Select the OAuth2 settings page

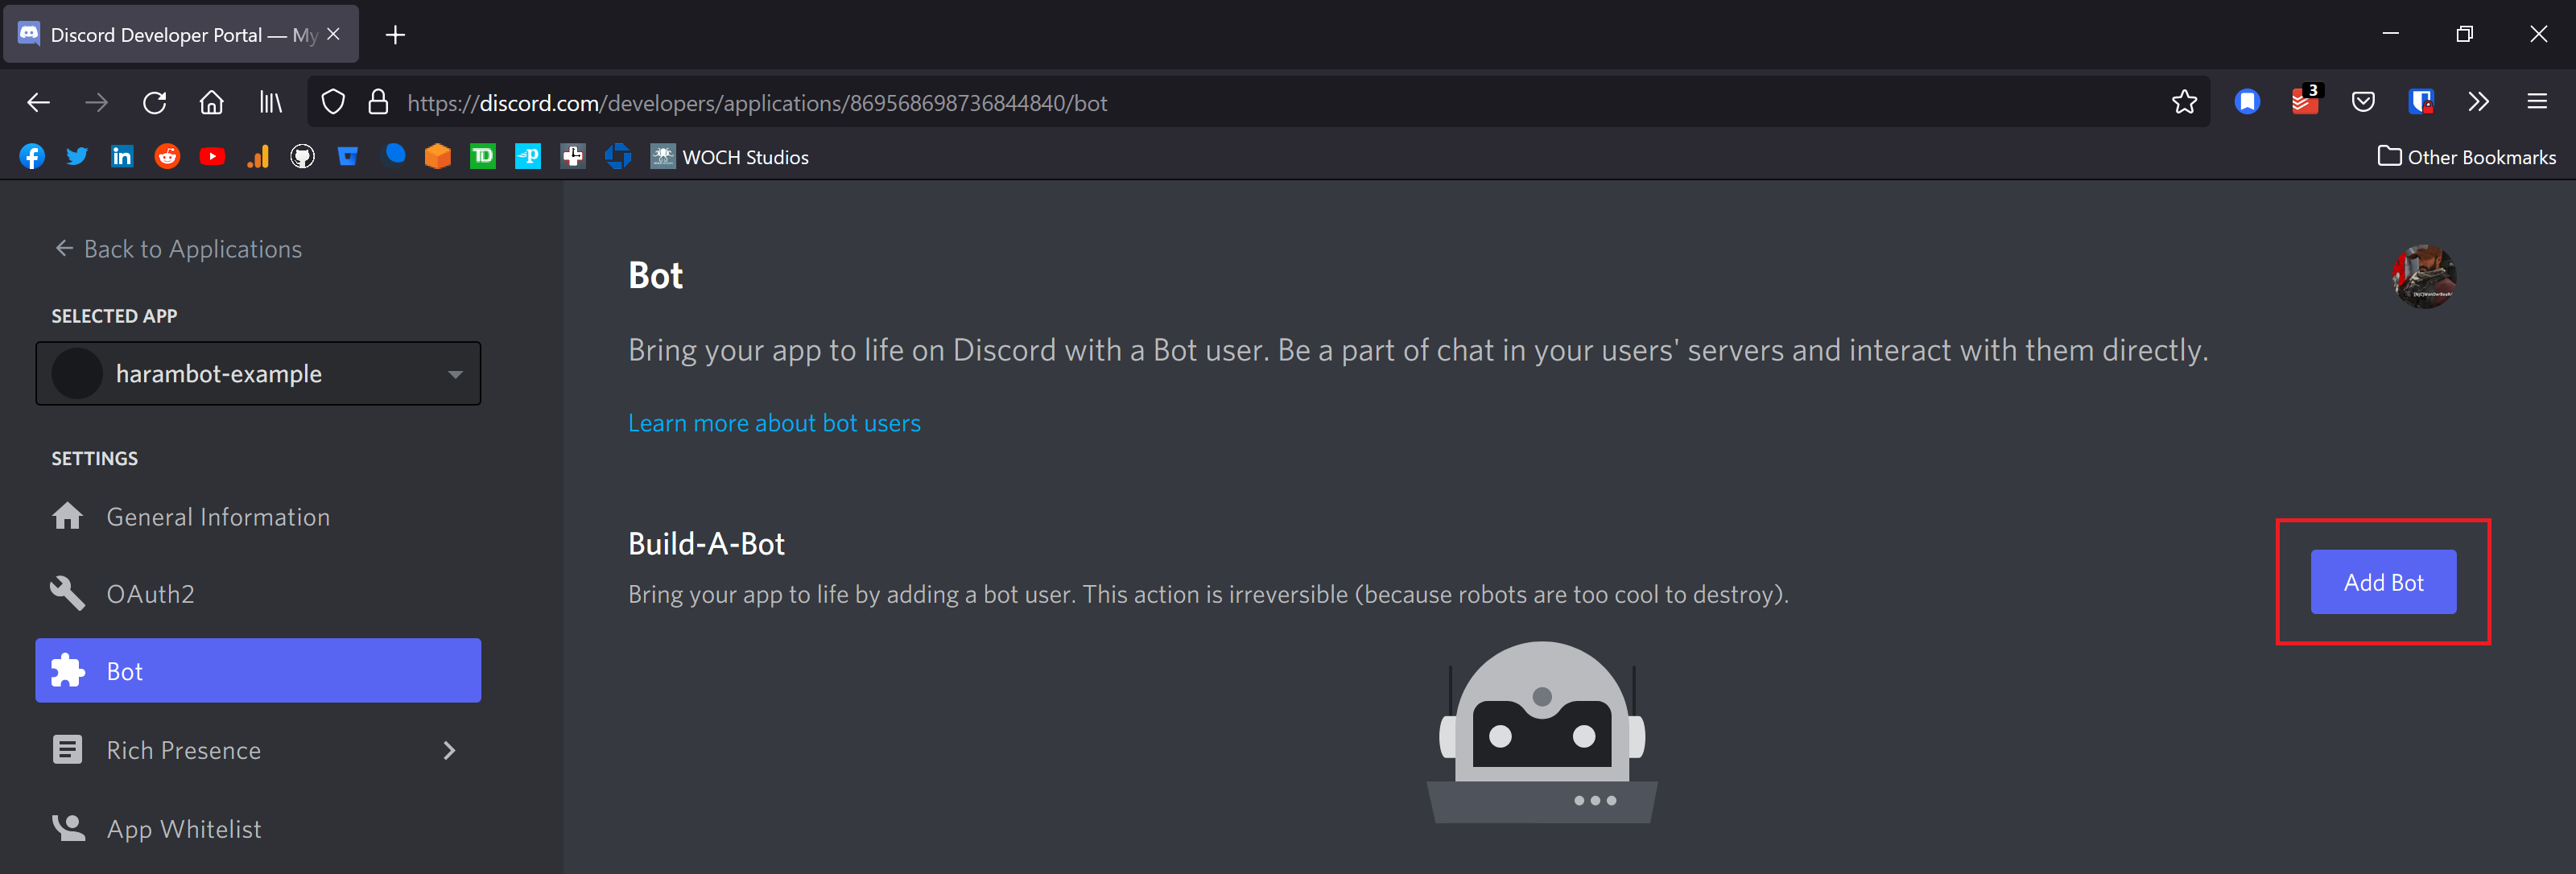coord(150,594)
